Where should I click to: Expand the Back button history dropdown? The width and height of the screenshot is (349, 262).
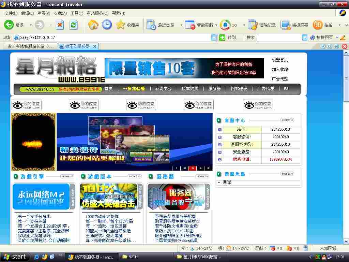point(30,25)
